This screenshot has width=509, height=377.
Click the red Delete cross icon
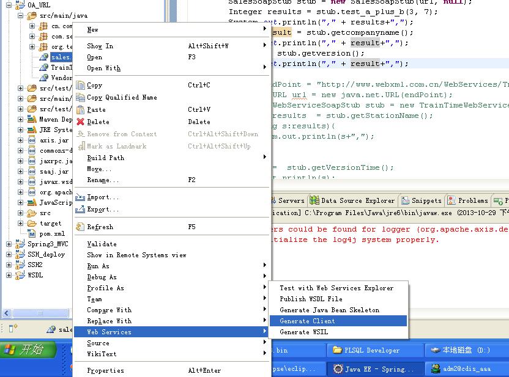(x=80, y=122)
